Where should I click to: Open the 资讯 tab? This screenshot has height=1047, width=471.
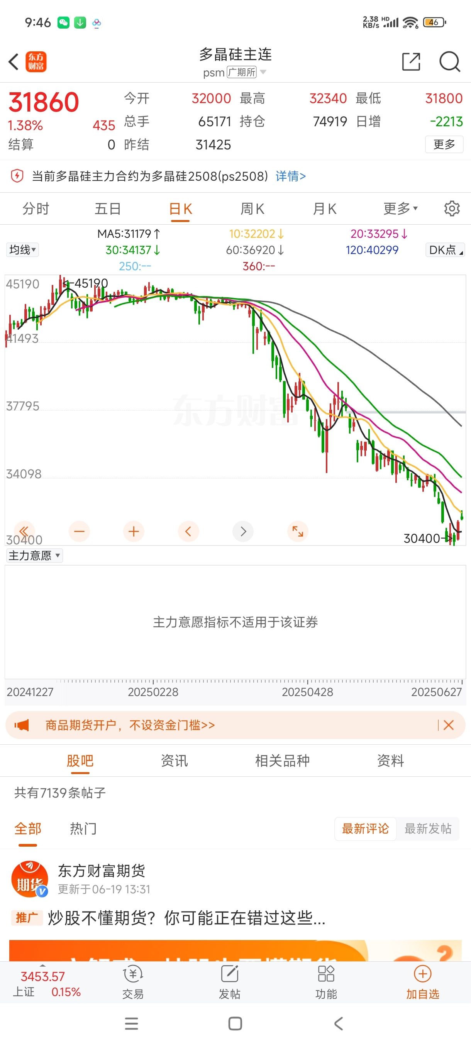(175, 761)
